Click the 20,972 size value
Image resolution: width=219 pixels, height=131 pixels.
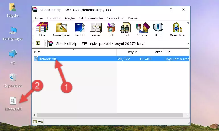(124, 59)
